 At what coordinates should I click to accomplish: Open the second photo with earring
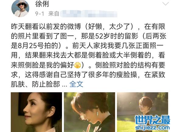tap(89, 112)
